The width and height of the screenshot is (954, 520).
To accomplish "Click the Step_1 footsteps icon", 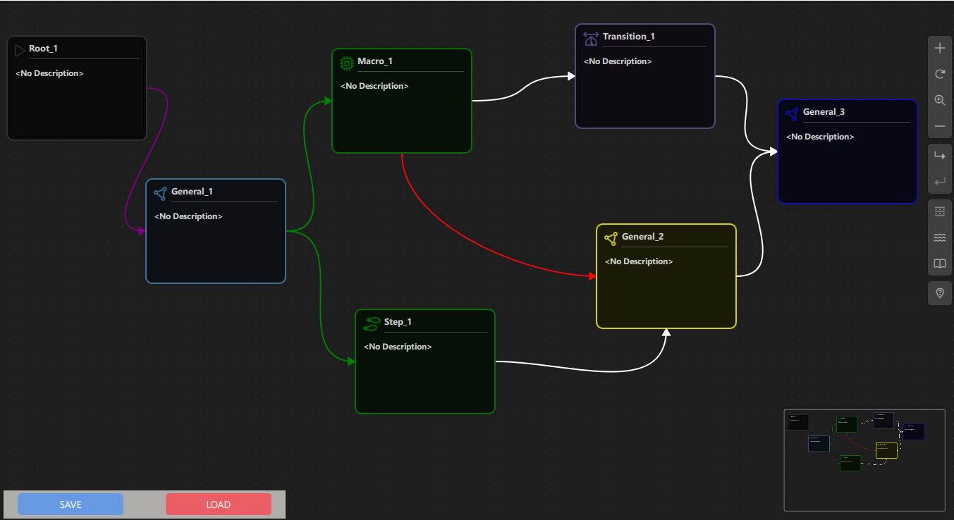I will [372, 323].
